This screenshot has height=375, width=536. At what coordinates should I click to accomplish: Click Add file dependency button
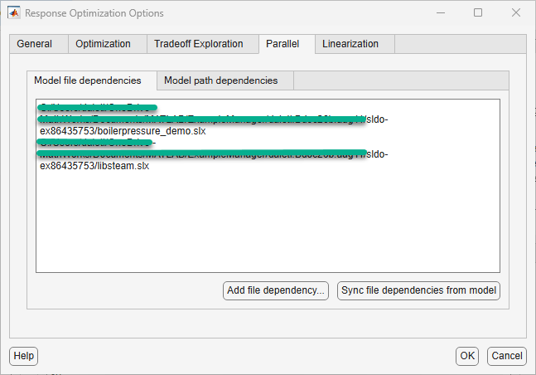tap(276, 290)
